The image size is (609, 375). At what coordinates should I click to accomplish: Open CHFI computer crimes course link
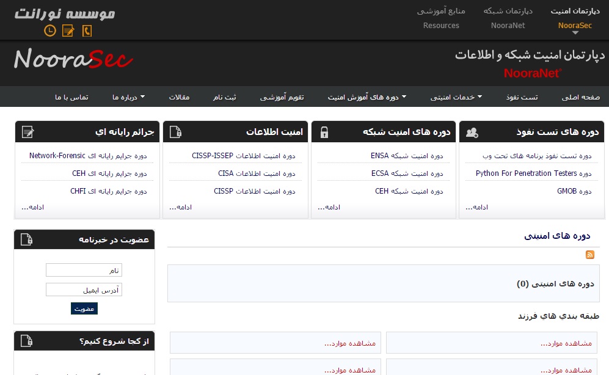coord(109,191)
